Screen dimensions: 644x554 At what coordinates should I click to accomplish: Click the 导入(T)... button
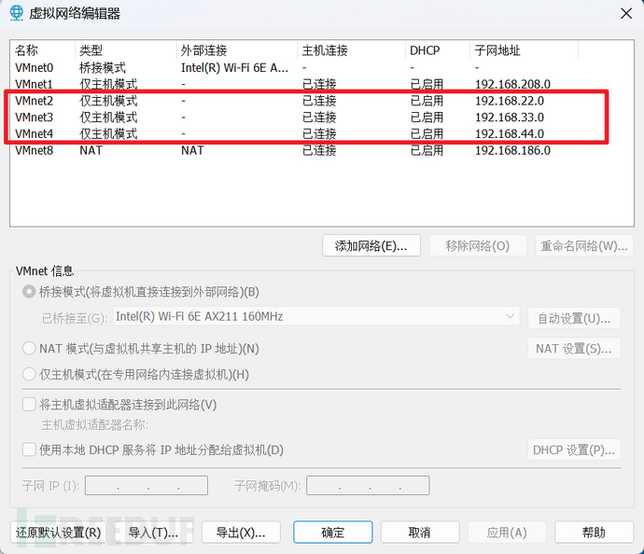point(153,533)
